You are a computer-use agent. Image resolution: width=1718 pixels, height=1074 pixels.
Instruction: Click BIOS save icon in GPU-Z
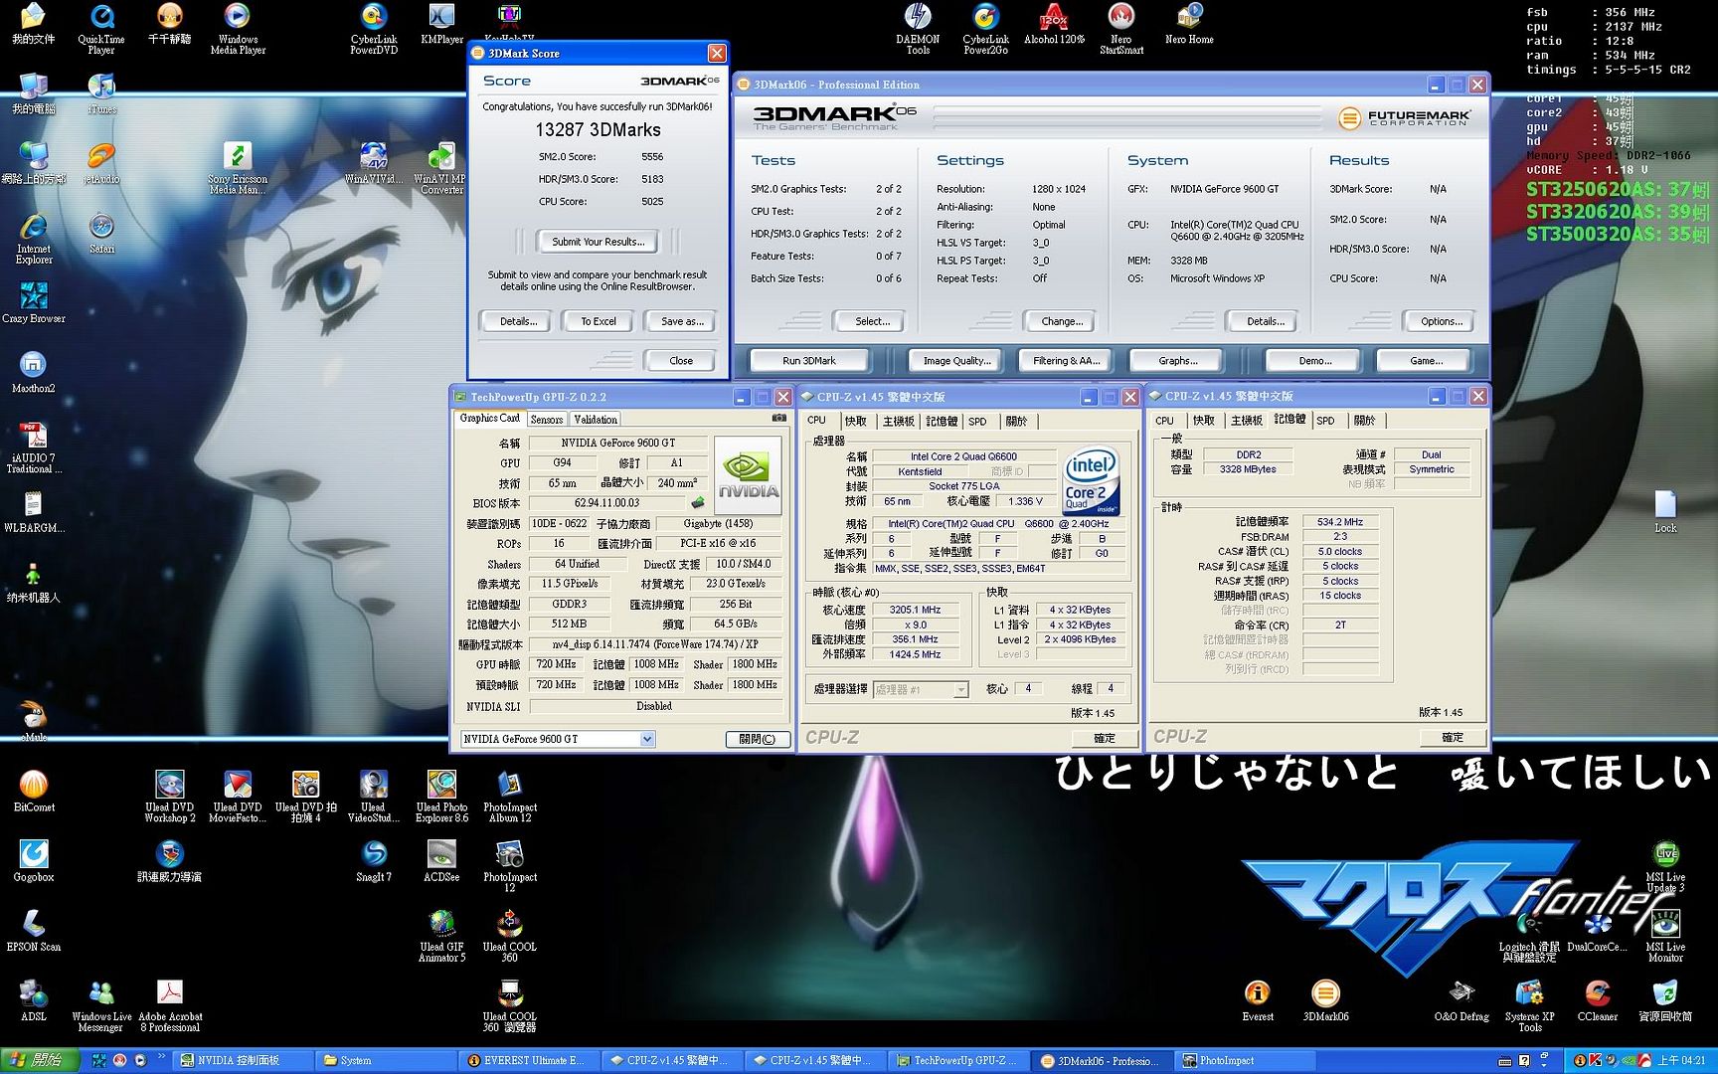tap(698, 503)
